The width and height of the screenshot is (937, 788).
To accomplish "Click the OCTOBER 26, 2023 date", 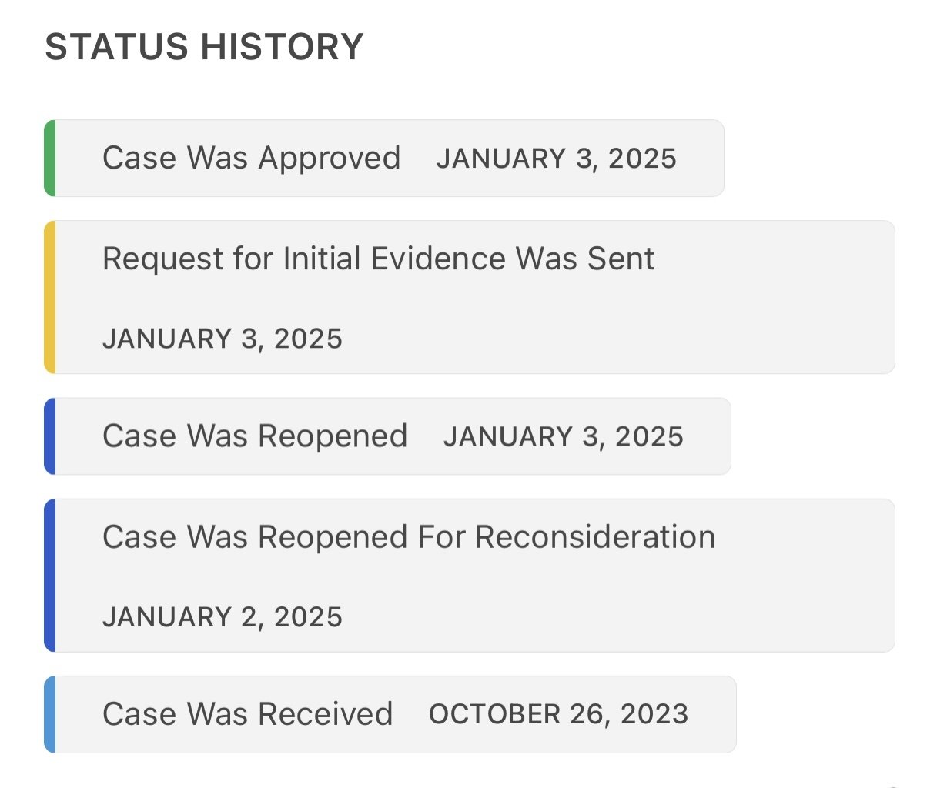I will 558,715.
